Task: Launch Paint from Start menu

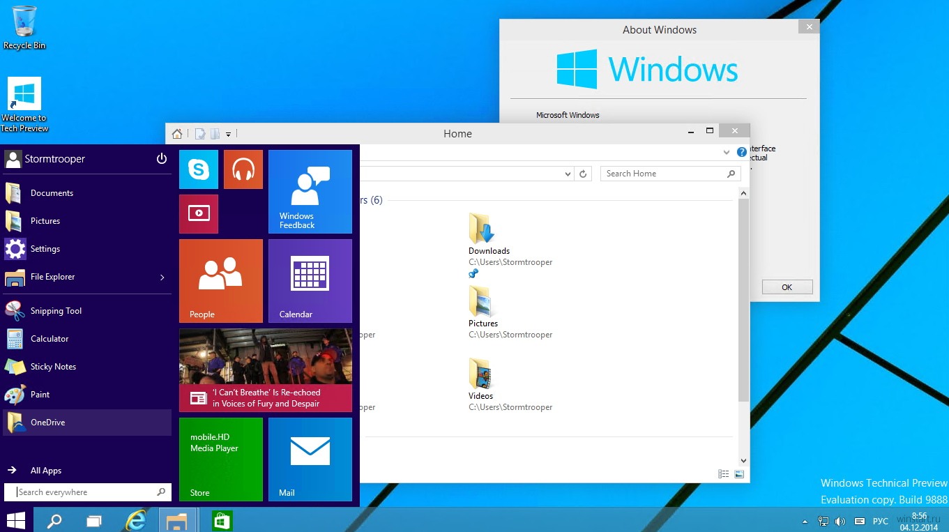Action: pyautogui.click(x=87, y=395)
